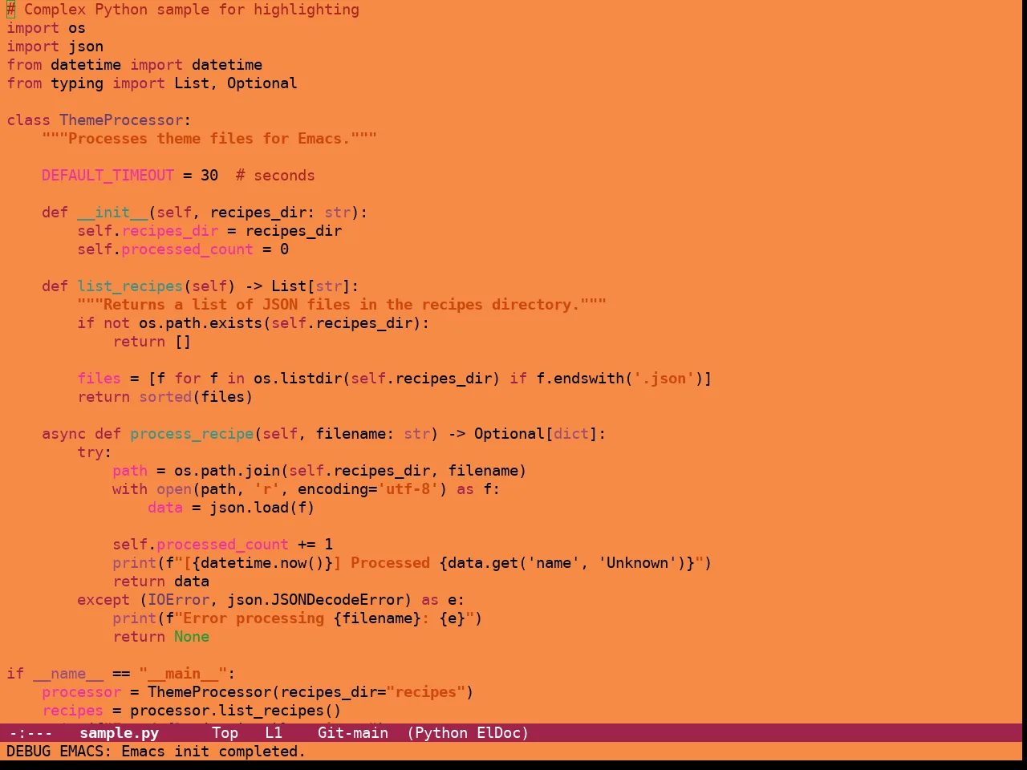Click the docstring 'Processes theme files for Emacs.'

[x=209, y=139]
